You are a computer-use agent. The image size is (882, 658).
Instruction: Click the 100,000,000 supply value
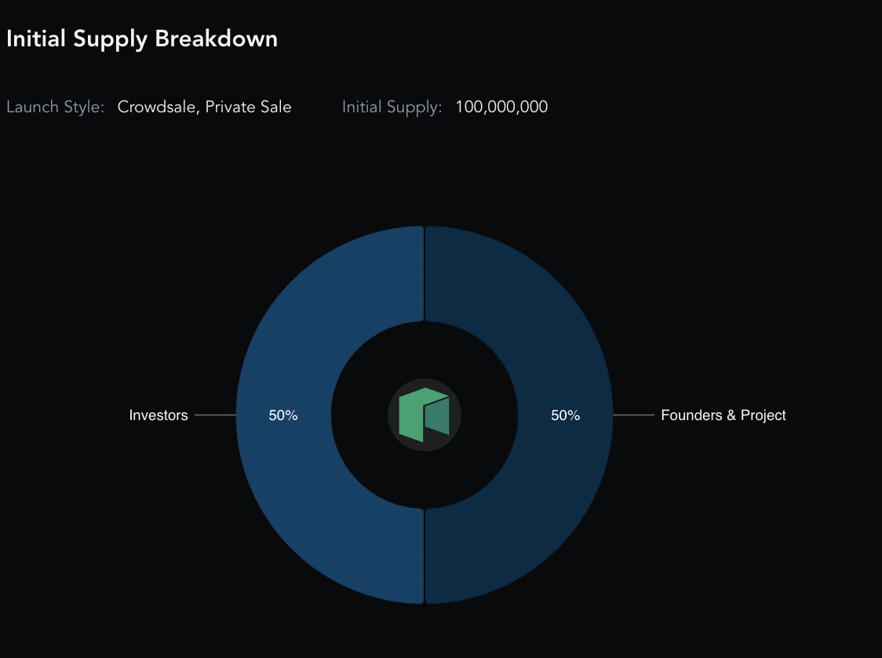[x=501, y=107]
